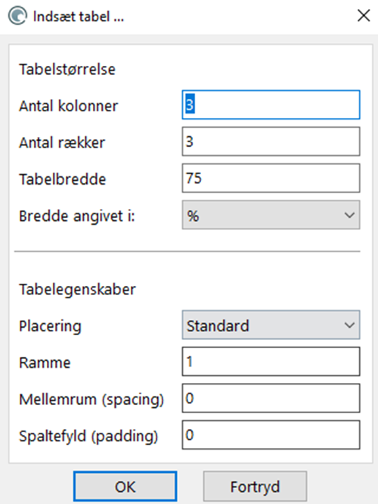Viewport: 378px width, 504px height.
Task: Select the Tabelbredde field containing 75
Action: coord(271,178)
